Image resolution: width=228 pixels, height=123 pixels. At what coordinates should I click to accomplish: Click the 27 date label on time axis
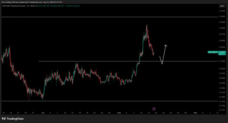(x=33, y=113)
